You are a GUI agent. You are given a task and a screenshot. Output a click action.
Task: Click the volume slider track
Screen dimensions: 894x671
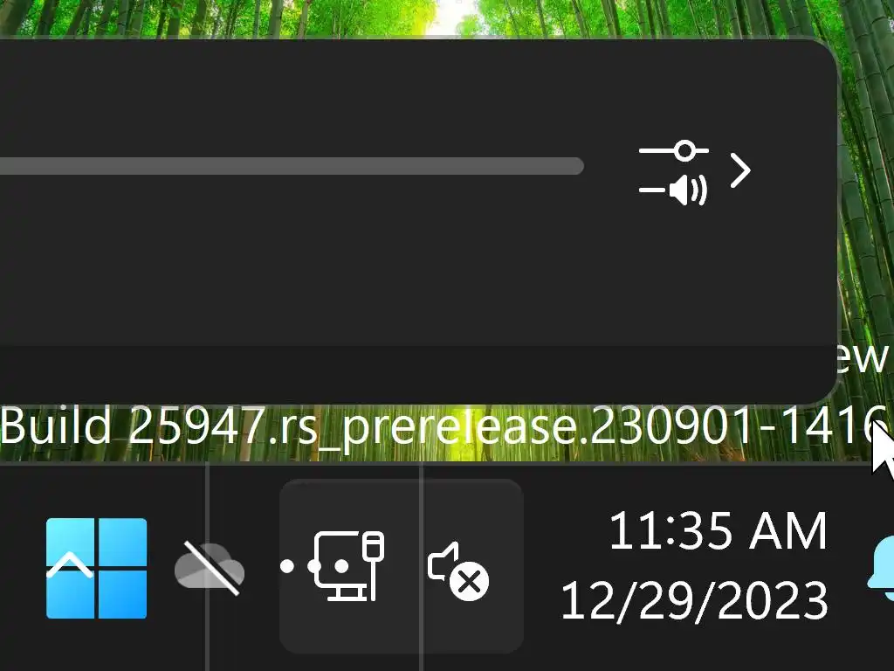[292, 166]
